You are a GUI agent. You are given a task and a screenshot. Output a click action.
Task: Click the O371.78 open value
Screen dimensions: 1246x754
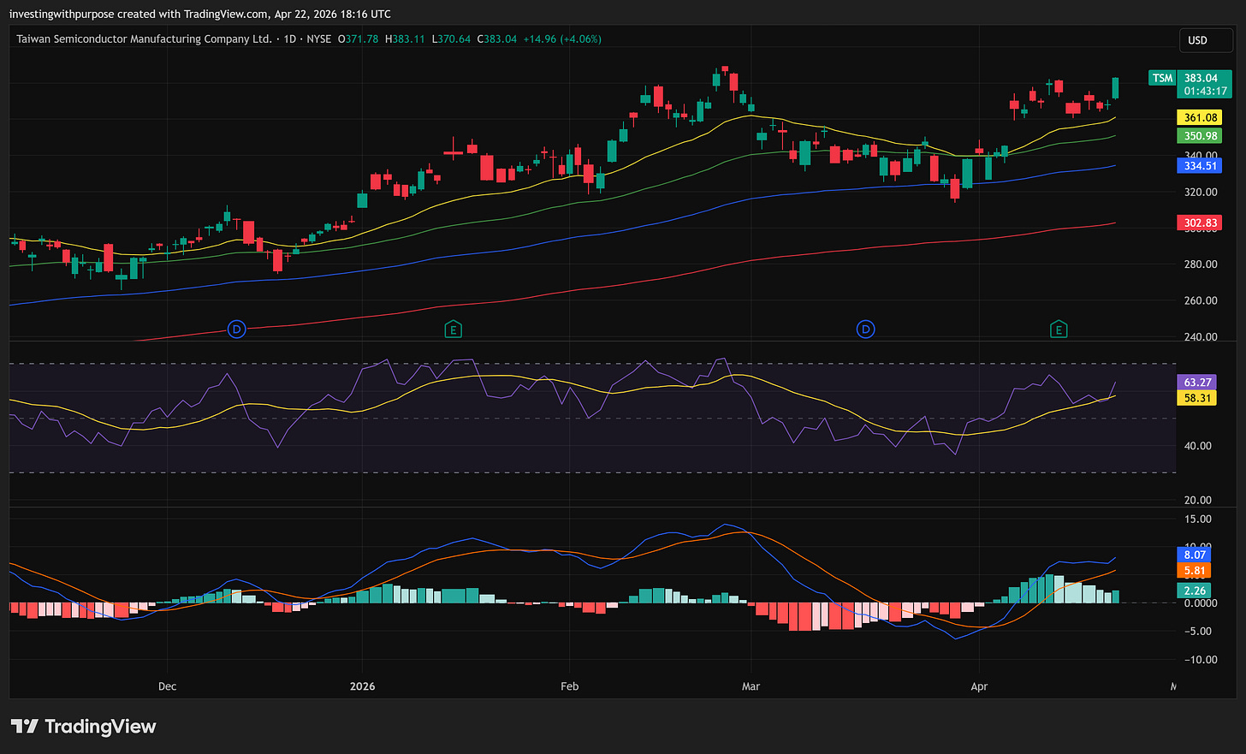pos(359,39)
